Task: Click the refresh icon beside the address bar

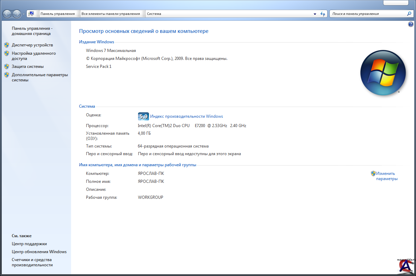Action: (x=323, y=14)
